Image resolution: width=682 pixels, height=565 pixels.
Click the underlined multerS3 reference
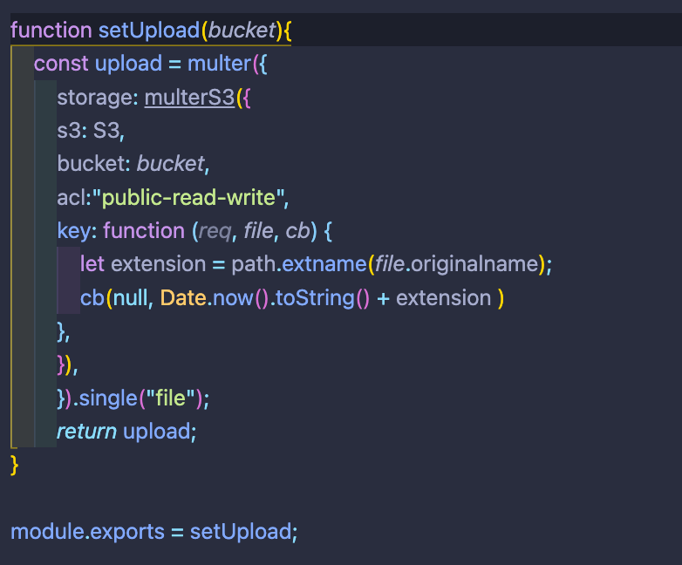click(189, 98)
